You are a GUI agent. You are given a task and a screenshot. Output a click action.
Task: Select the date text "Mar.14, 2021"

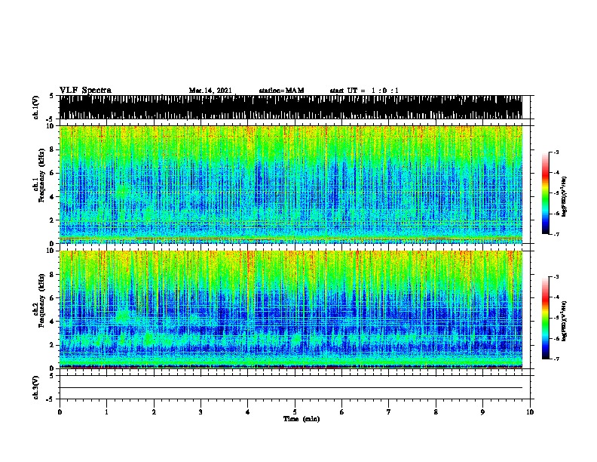(x=210, y=91)
